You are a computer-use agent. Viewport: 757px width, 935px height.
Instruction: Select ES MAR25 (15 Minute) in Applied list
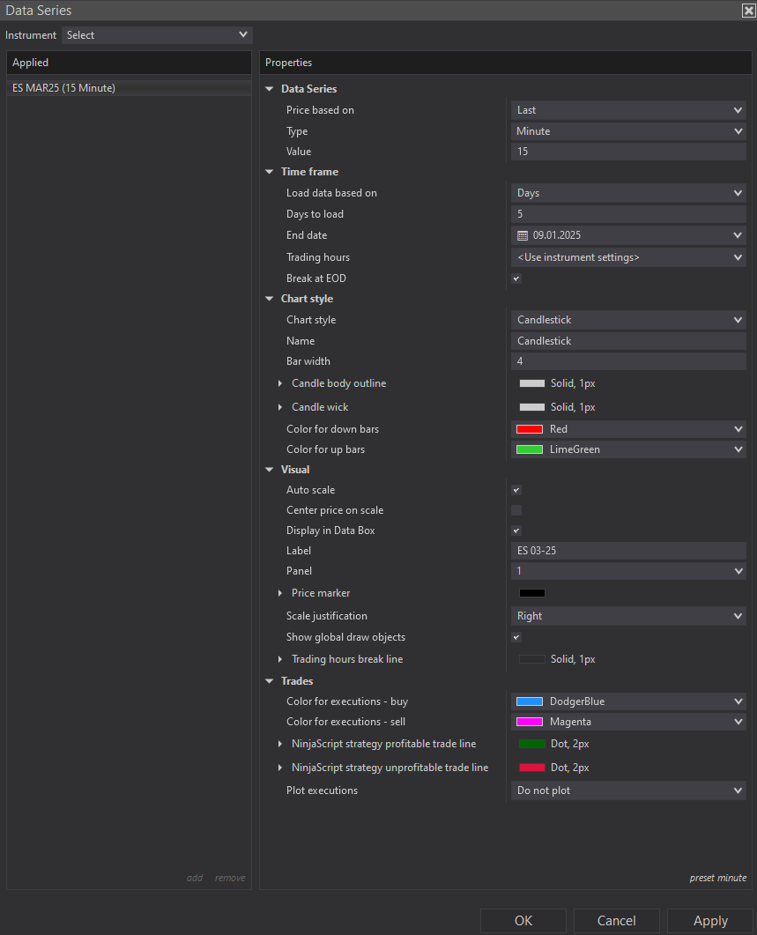tap(64, 88)
